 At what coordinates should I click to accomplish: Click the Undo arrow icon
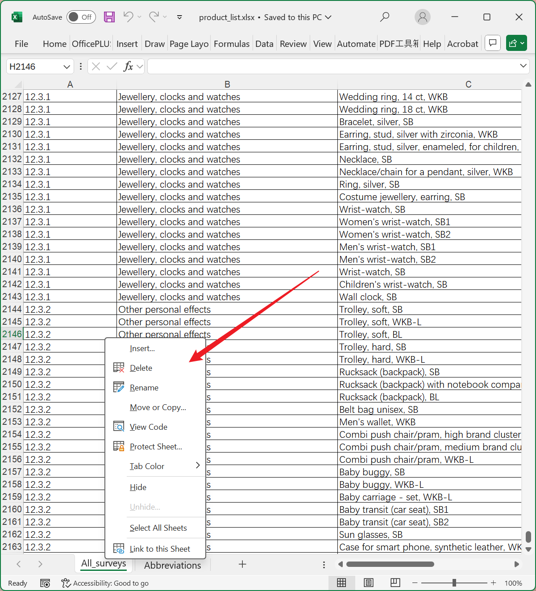tap(128, 17)
